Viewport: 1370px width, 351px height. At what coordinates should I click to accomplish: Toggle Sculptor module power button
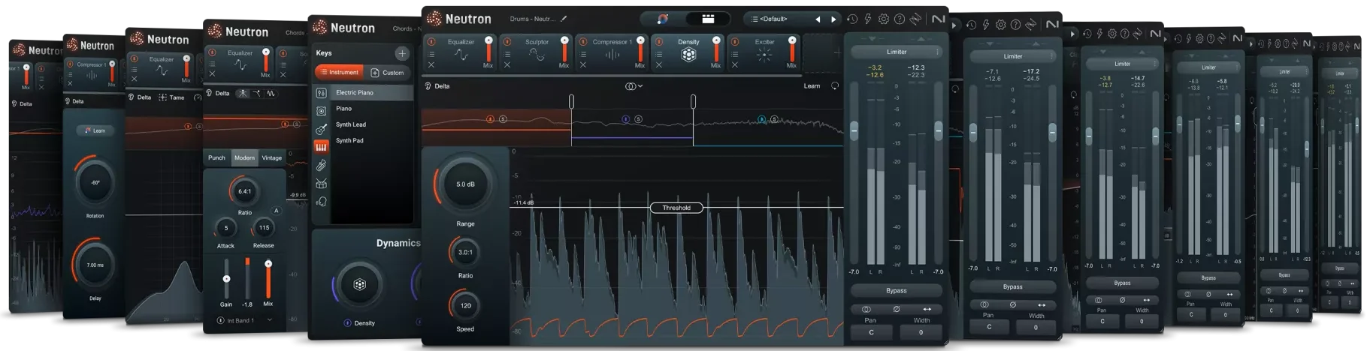click(x=507, y=42)
